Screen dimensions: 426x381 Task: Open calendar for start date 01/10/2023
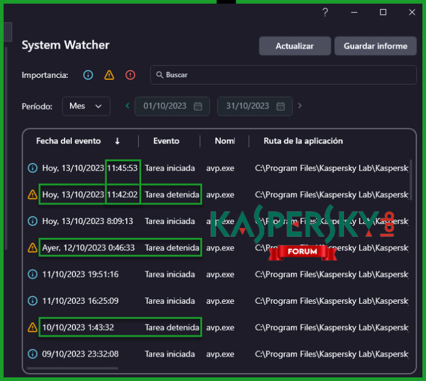pos(198,106)
